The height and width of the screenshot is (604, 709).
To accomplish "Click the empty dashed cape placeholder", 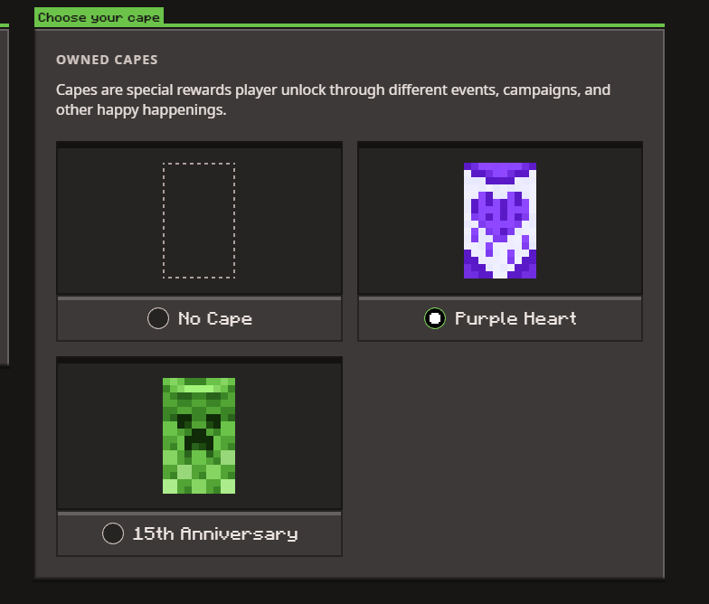I will (199, 221).
